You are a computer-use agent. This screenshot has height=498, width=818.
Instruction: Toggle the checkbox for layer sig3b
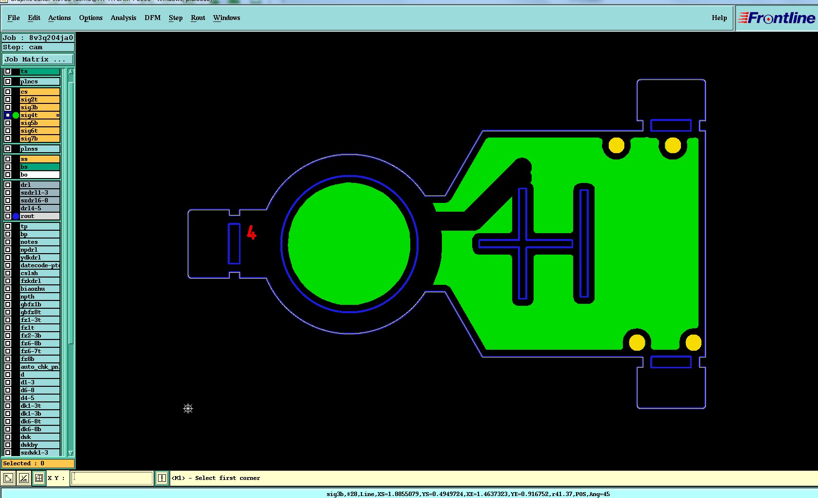(8, 107)
